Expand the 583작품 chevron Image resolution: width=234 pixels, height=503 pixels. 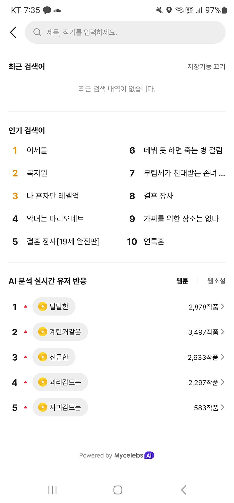click(x=223, y=407)
